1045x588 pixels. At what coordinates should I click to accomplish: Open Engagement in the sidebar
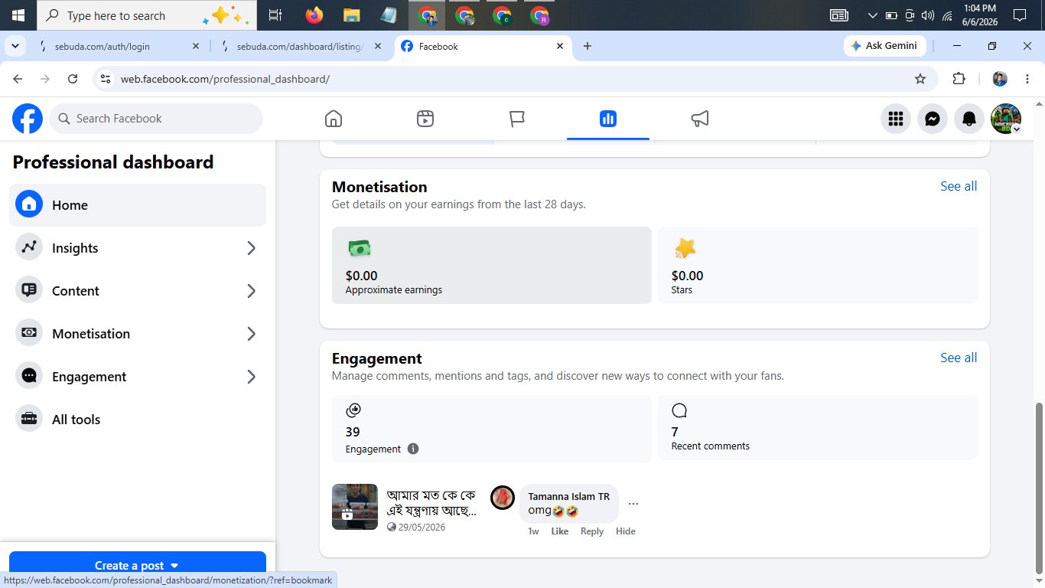tap(138, 377)
